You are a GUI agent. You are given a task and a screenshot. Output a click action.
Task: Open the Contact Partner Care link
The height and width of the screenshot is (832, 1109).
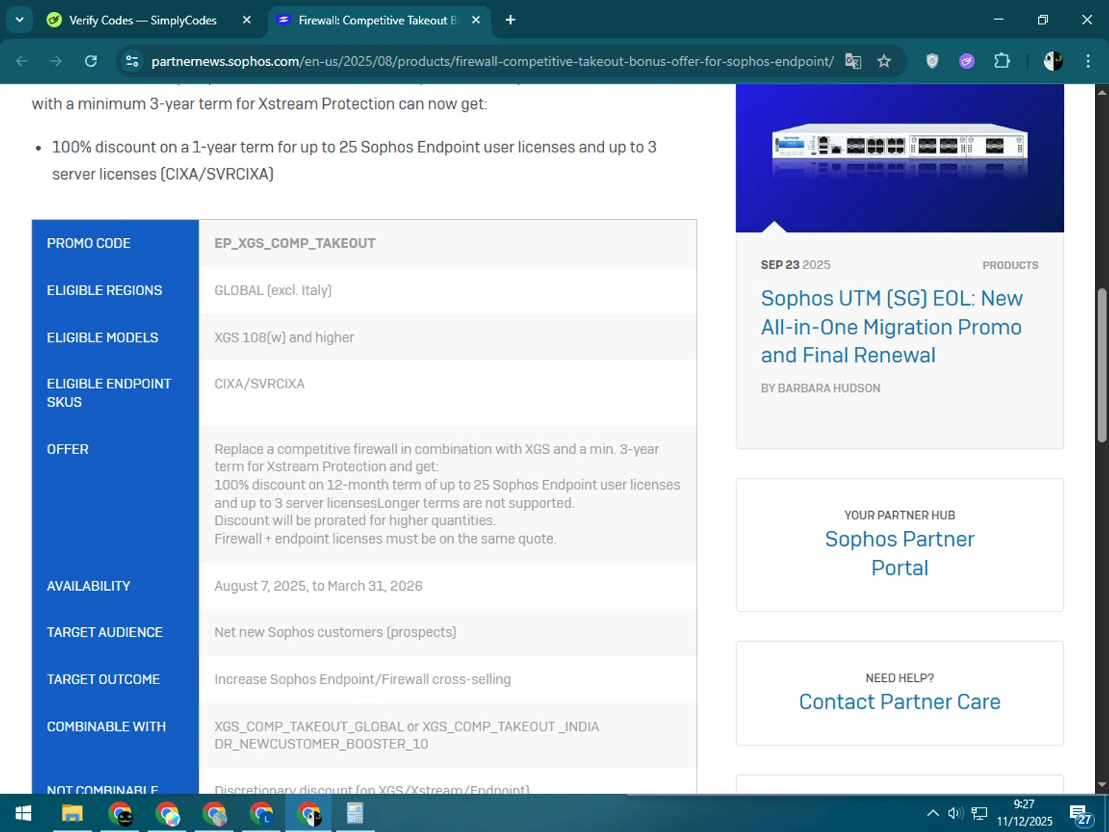pos(900,702)
